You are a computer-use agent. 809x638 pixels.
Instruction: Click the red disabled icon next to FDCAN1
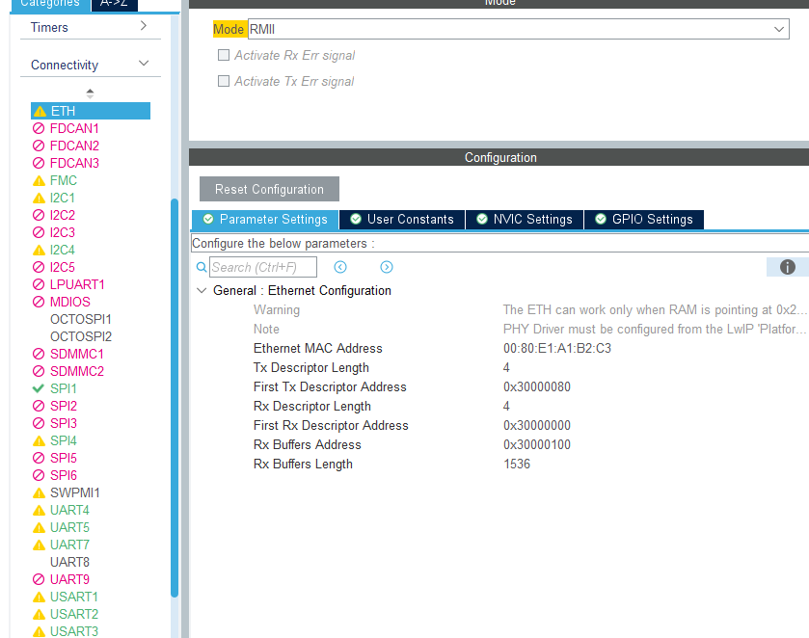click(x=40, y=127)
